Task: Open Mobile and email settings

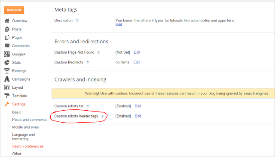Action: [26, 127]
